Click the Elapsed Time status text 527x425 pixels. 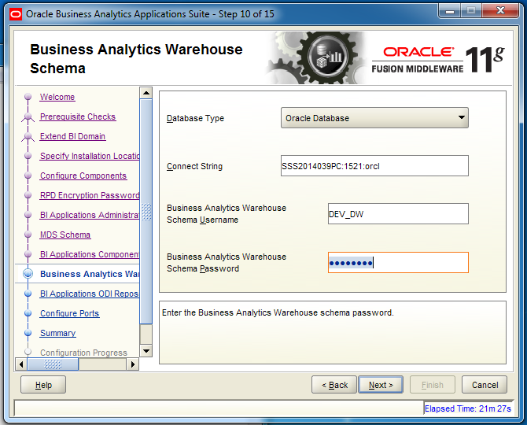[x=467, y=408]
